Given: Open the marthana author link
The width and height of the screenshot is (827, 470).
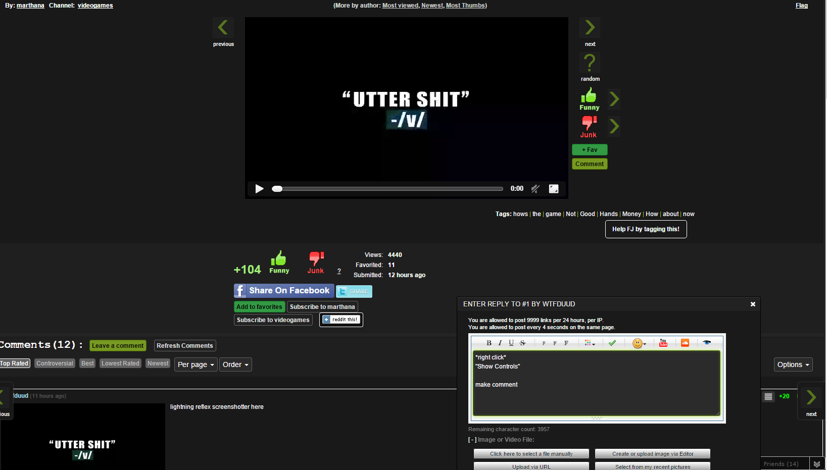Looking at the screenshot, I should click(x=30, y=6).
